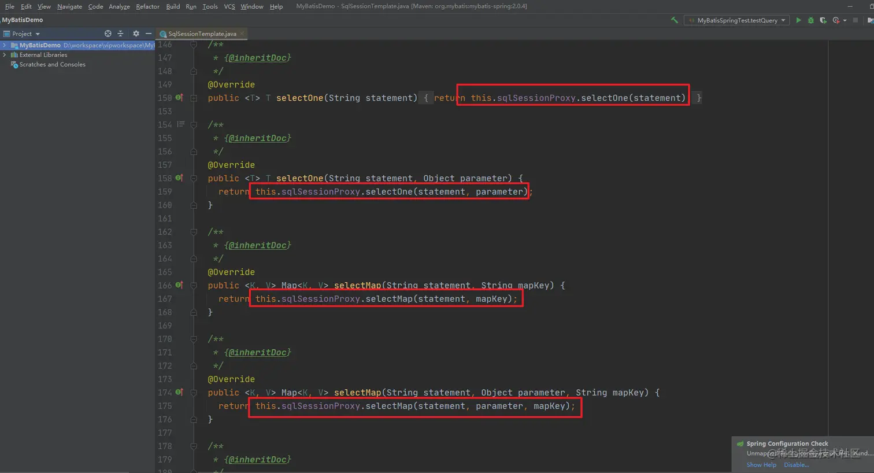Build the project with the hammer icon

[674, 20]
